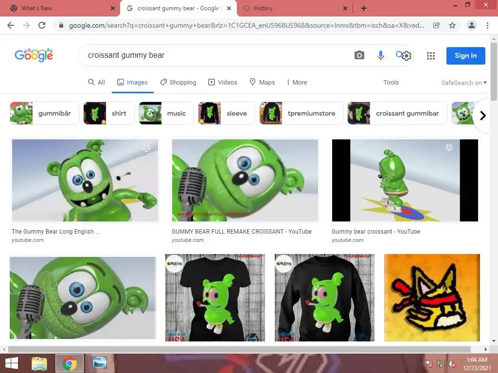Click the magnifier search button in search box
Image resolution: width=498 pixels, height=373 pixels.
(x=399, y=55)
